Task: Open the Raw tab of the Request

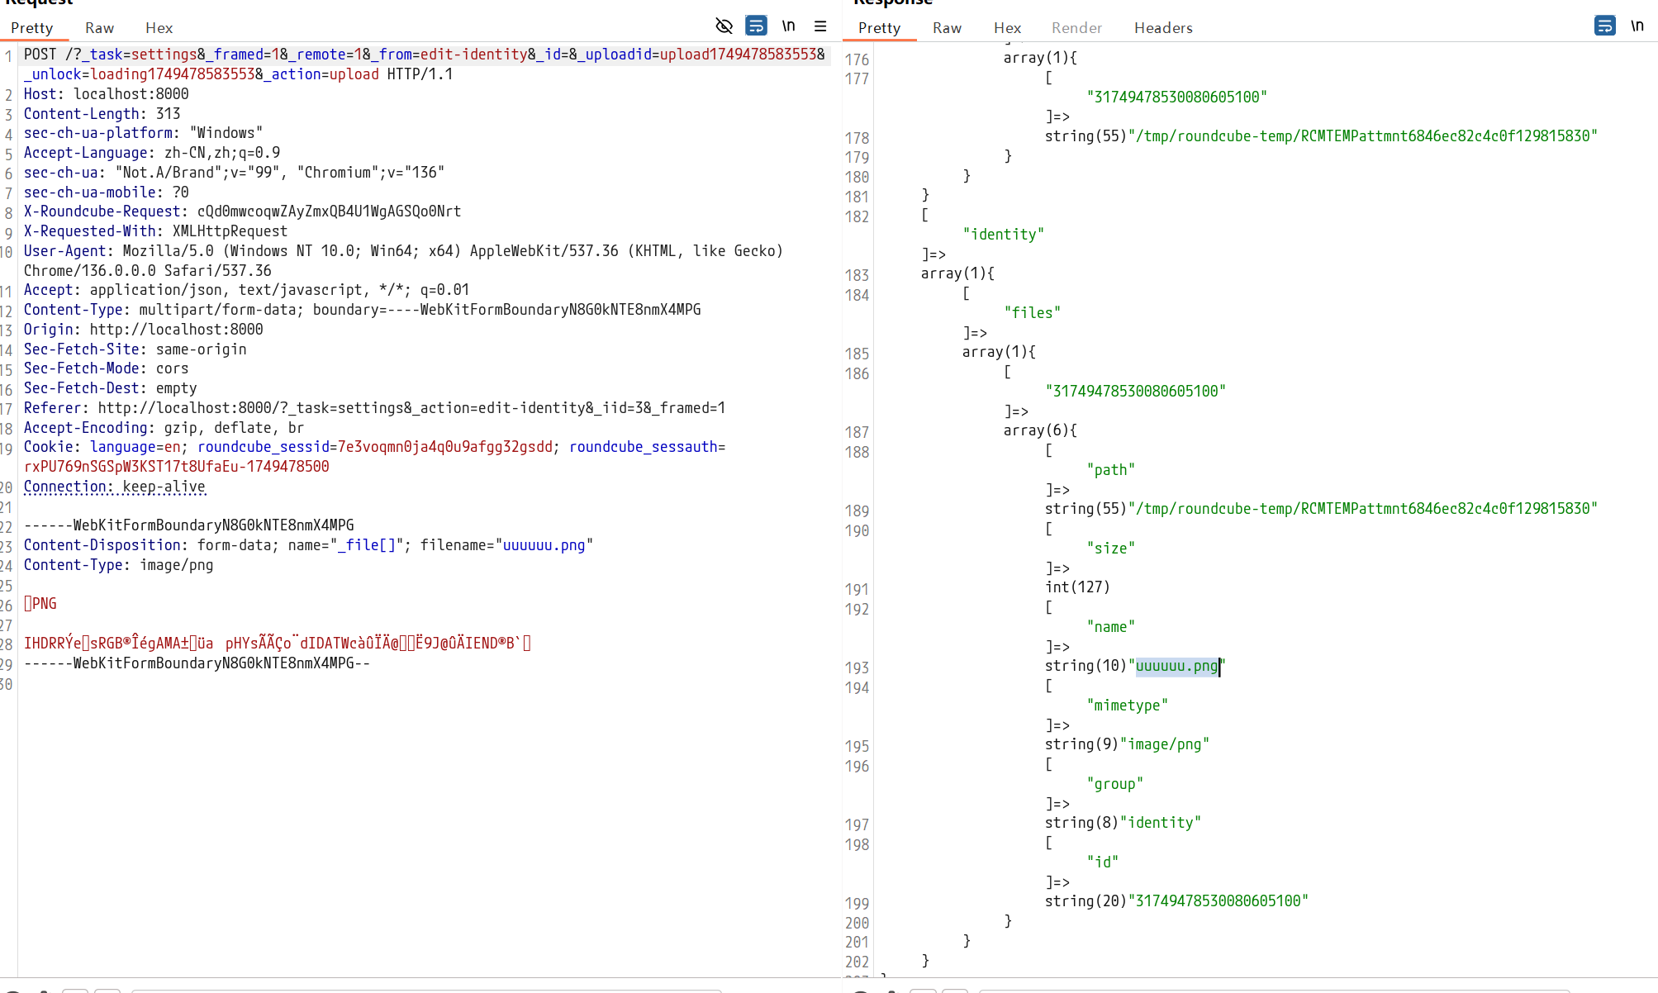Action: tap(99, 27)
